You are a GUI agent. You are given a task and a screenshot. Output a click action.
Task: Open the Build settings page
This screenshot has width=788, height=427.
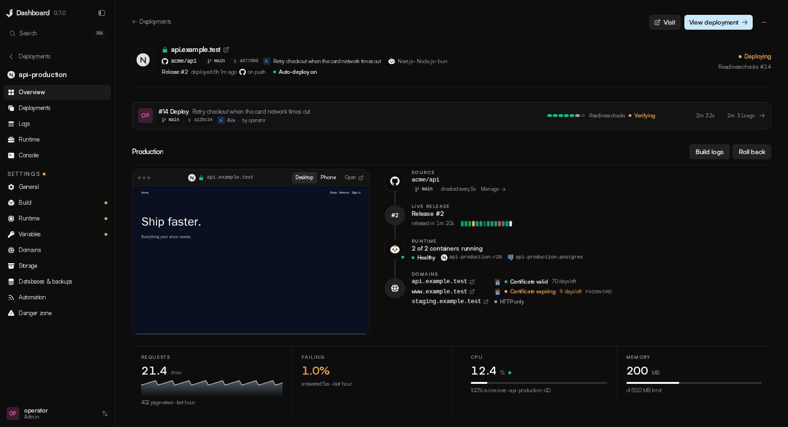pyautogui.click(x=57, y=203)
